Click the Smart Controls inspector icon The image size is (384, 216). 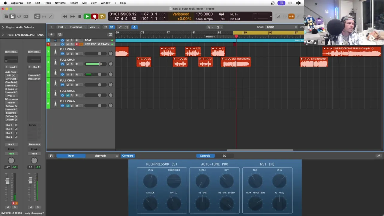(51, 156)
